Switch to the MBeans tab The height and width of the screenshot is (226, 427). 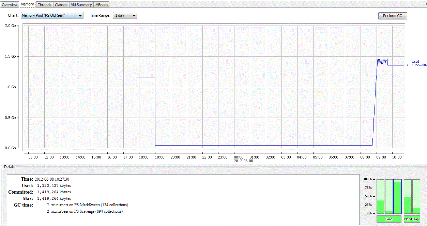click(x=102, y=5)
